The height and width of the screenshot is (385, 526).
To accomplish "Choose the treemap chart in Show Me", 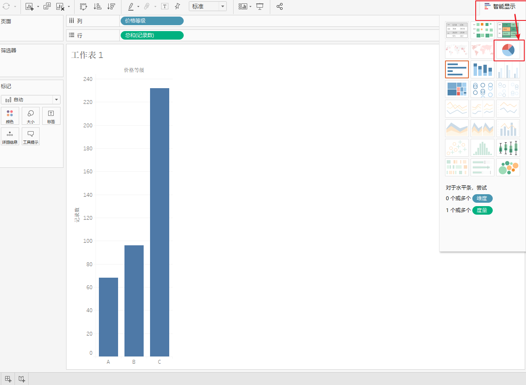I will (x=457, y=89).
